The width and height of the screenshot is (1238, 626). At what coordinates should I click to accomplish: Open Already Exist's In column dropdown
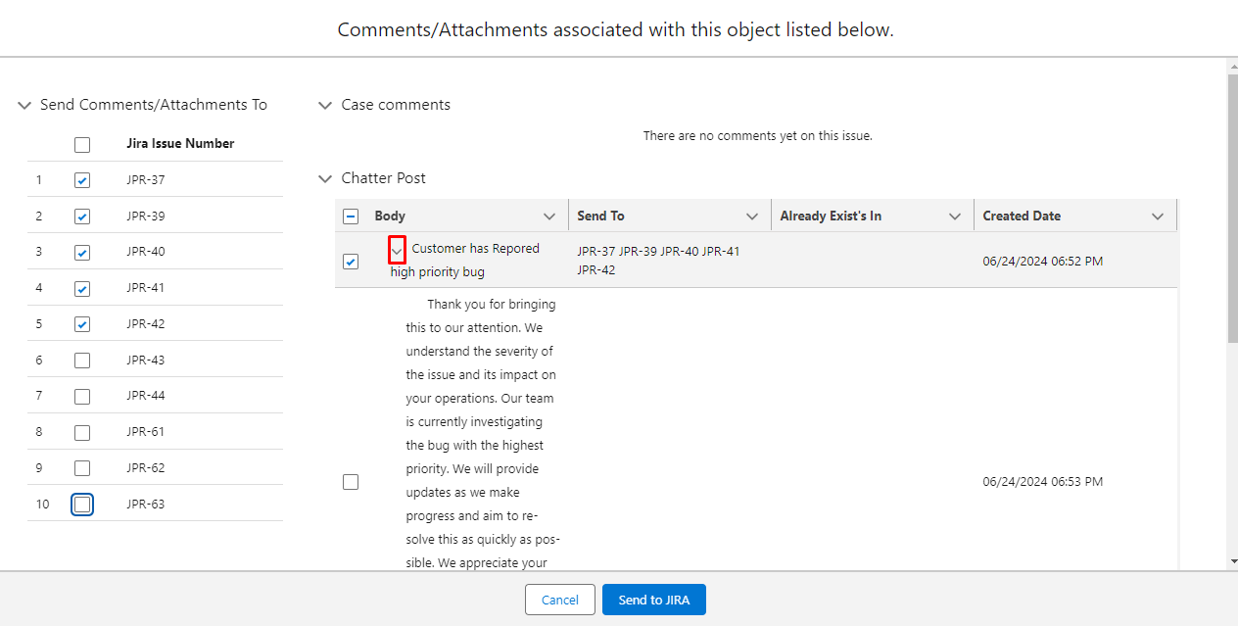955,217
